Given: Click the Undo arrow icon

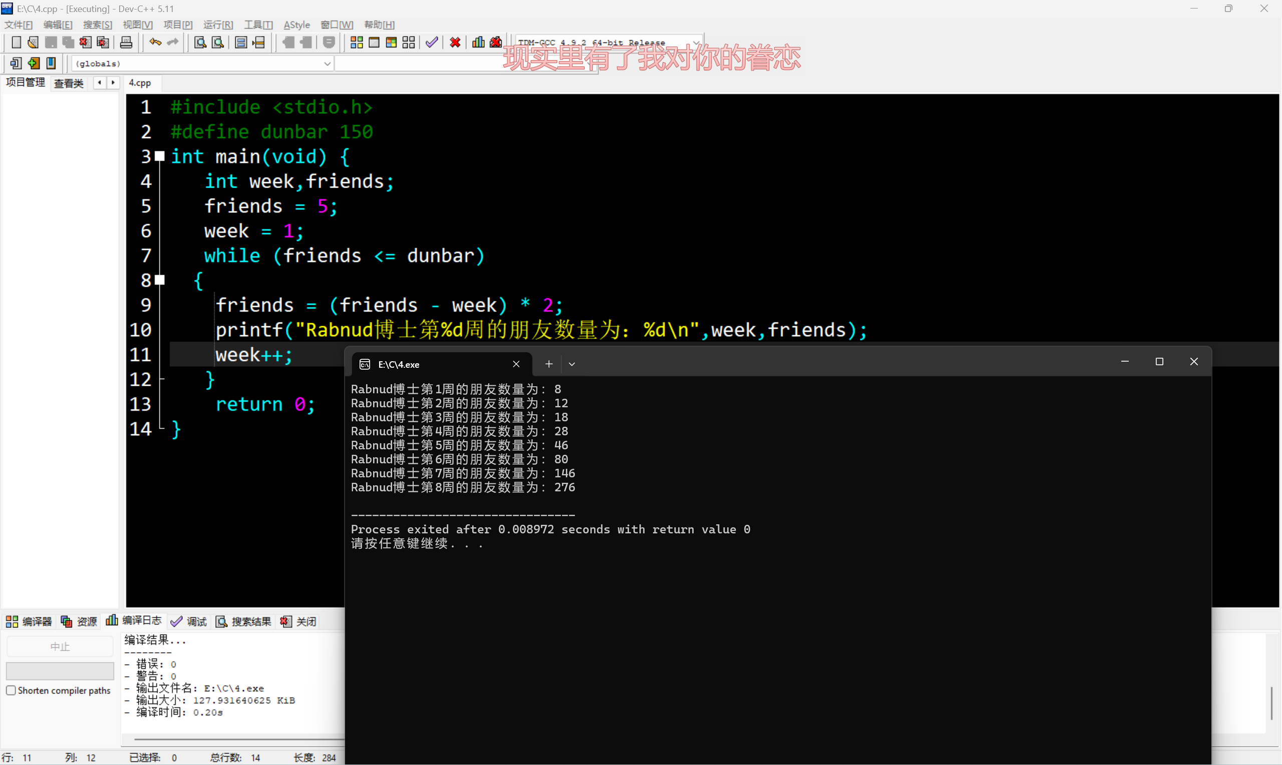Looking at the screenshot, I should click(x=155, y=42).
